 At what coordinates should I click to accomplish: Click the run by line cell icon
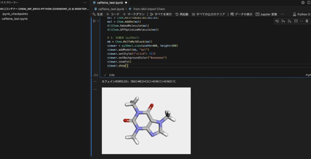tap(277, 21)
